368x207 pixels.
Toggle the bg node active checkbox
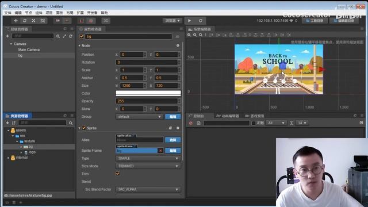pyautogui.click(x=82, y=36)
